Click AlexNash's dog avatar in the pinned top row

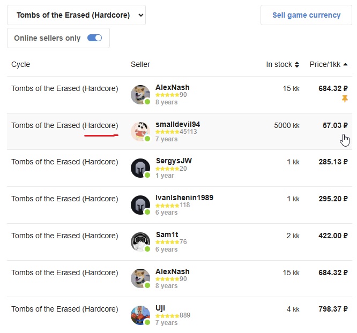point(140,94)
